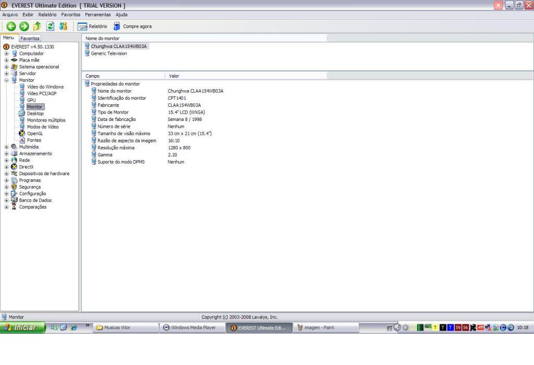The width and height of the screenshot is (534, 365).
Task: Click the Sistema operacional Windows icon
Action: [14, 67]
